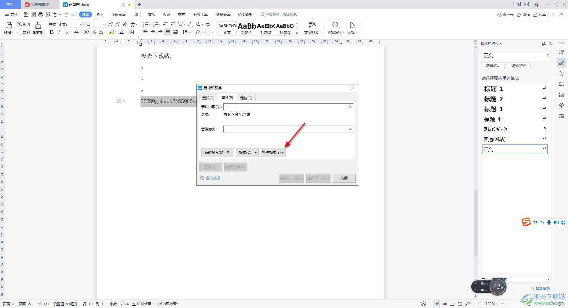Open the File (文件) menu
This screenshot has width=568, height=308.
11,15
